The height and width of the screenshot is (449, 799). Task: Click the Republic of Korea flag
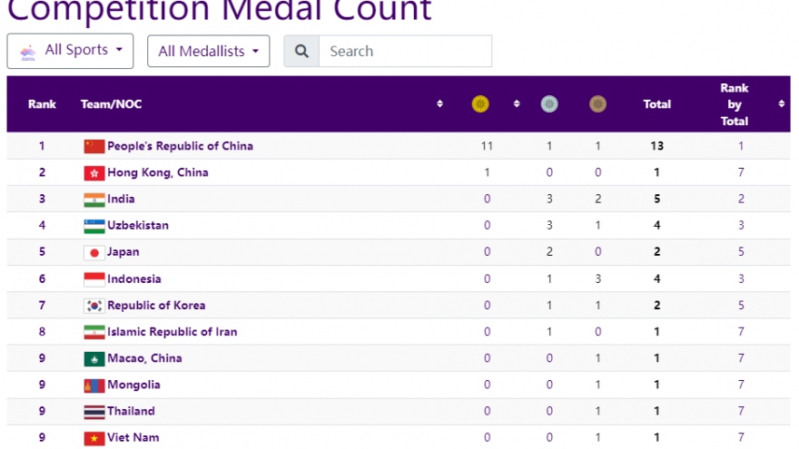[94, 306]
